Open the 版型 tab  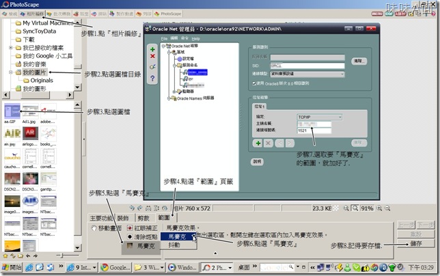click(81, 14)
